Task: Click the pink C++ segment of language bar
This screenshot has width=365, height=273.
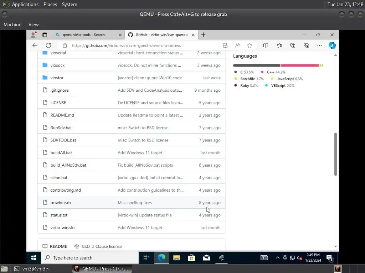Action: pyautogui.click(x=299, y=65)
